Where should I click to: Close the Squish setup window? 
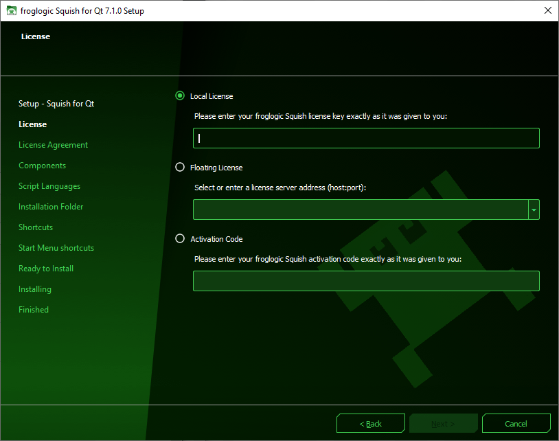(547, 11)
